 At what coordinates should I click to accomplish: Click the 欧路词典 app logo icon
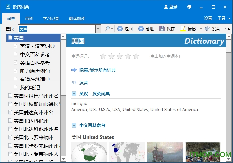[8, 7]
